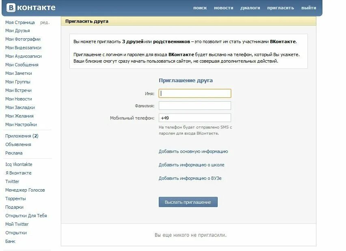Open Мои Аудиозаписи
346x251 pixels.
click(x=24, y=56)
